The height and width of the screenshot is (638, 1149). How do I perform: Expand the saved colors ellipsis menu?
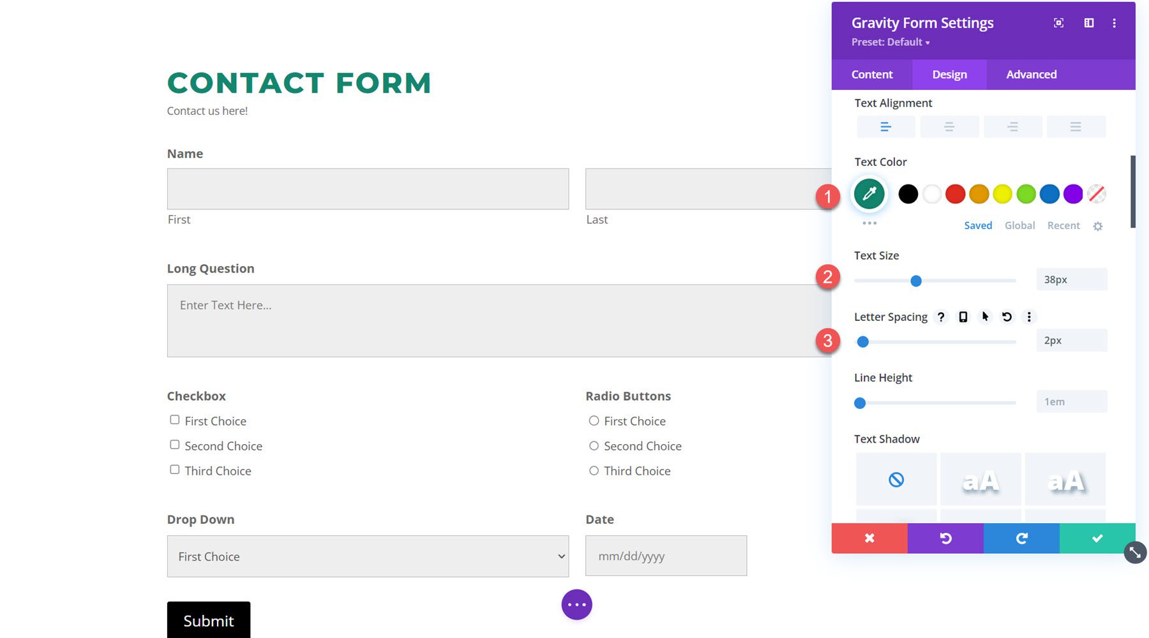[x=868, y=223]
